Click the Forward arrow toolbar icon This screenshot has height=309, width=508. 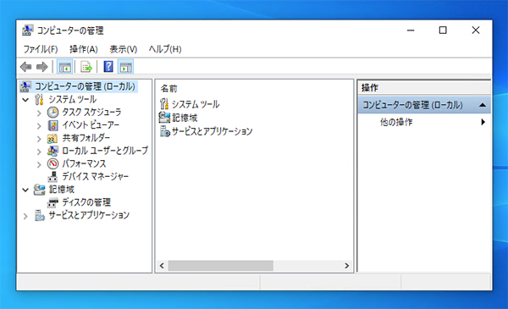(42, 67)
